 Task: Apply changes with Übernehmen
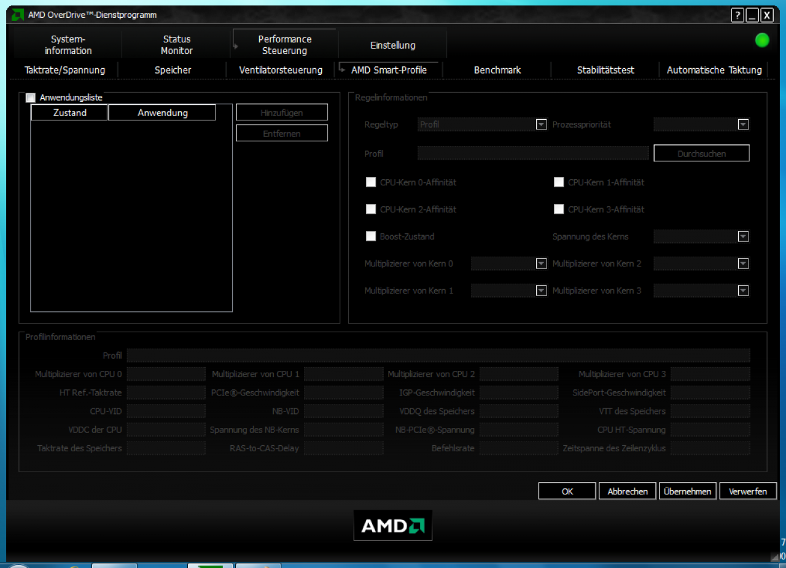(688, 491)
